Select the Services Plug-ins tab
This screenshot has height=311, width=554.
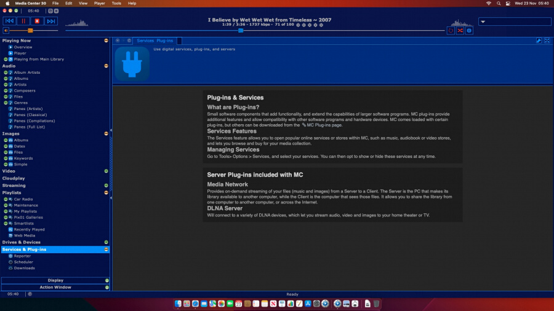point(155,41)
